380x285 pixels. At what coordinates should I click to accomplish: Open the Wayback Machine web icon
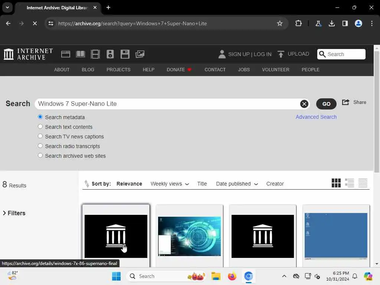[65, 54]
